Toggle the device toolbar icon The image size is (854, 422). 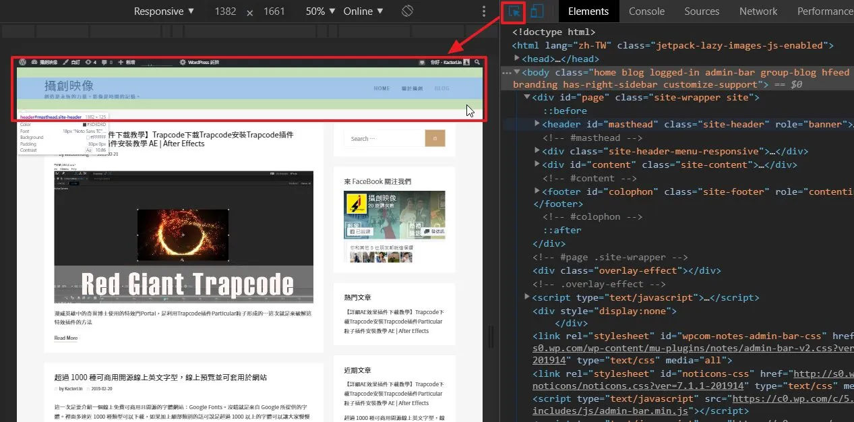pyautogui.click(x=537, y=11)
